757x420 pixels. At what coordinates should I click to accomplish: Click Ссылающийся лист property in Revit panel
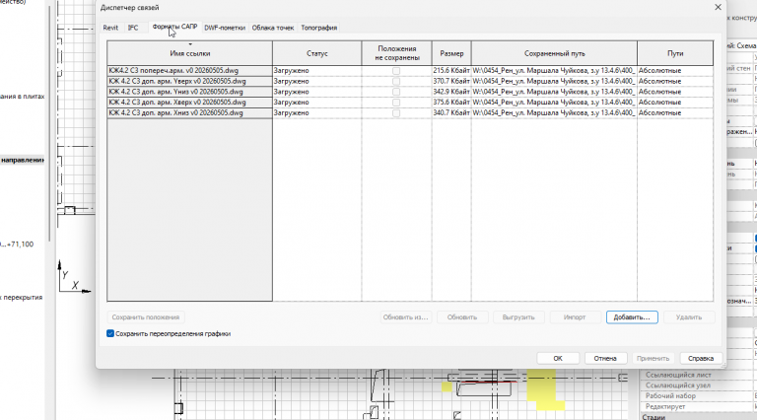678,375
